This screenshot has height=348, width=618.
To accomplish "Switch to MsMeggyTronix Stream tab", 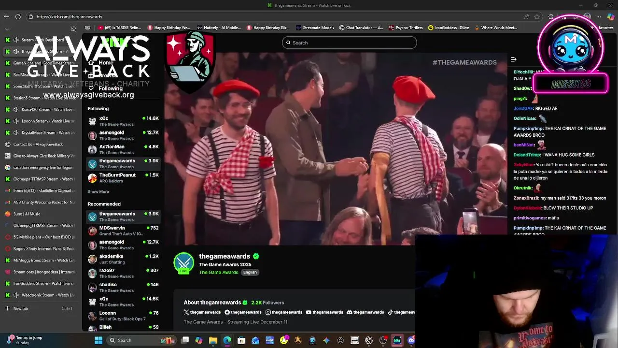I will point(40,261).
